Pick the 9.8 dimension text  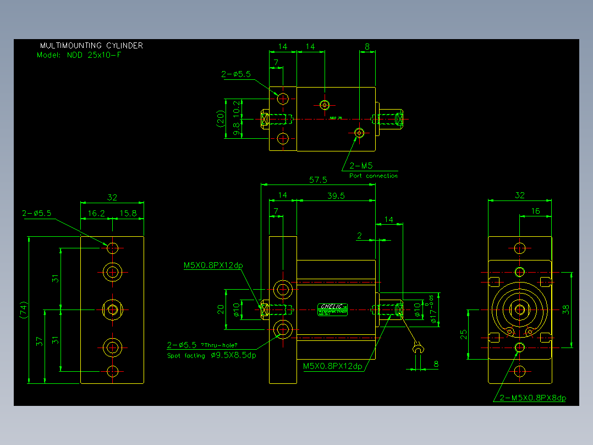(237, 129)
